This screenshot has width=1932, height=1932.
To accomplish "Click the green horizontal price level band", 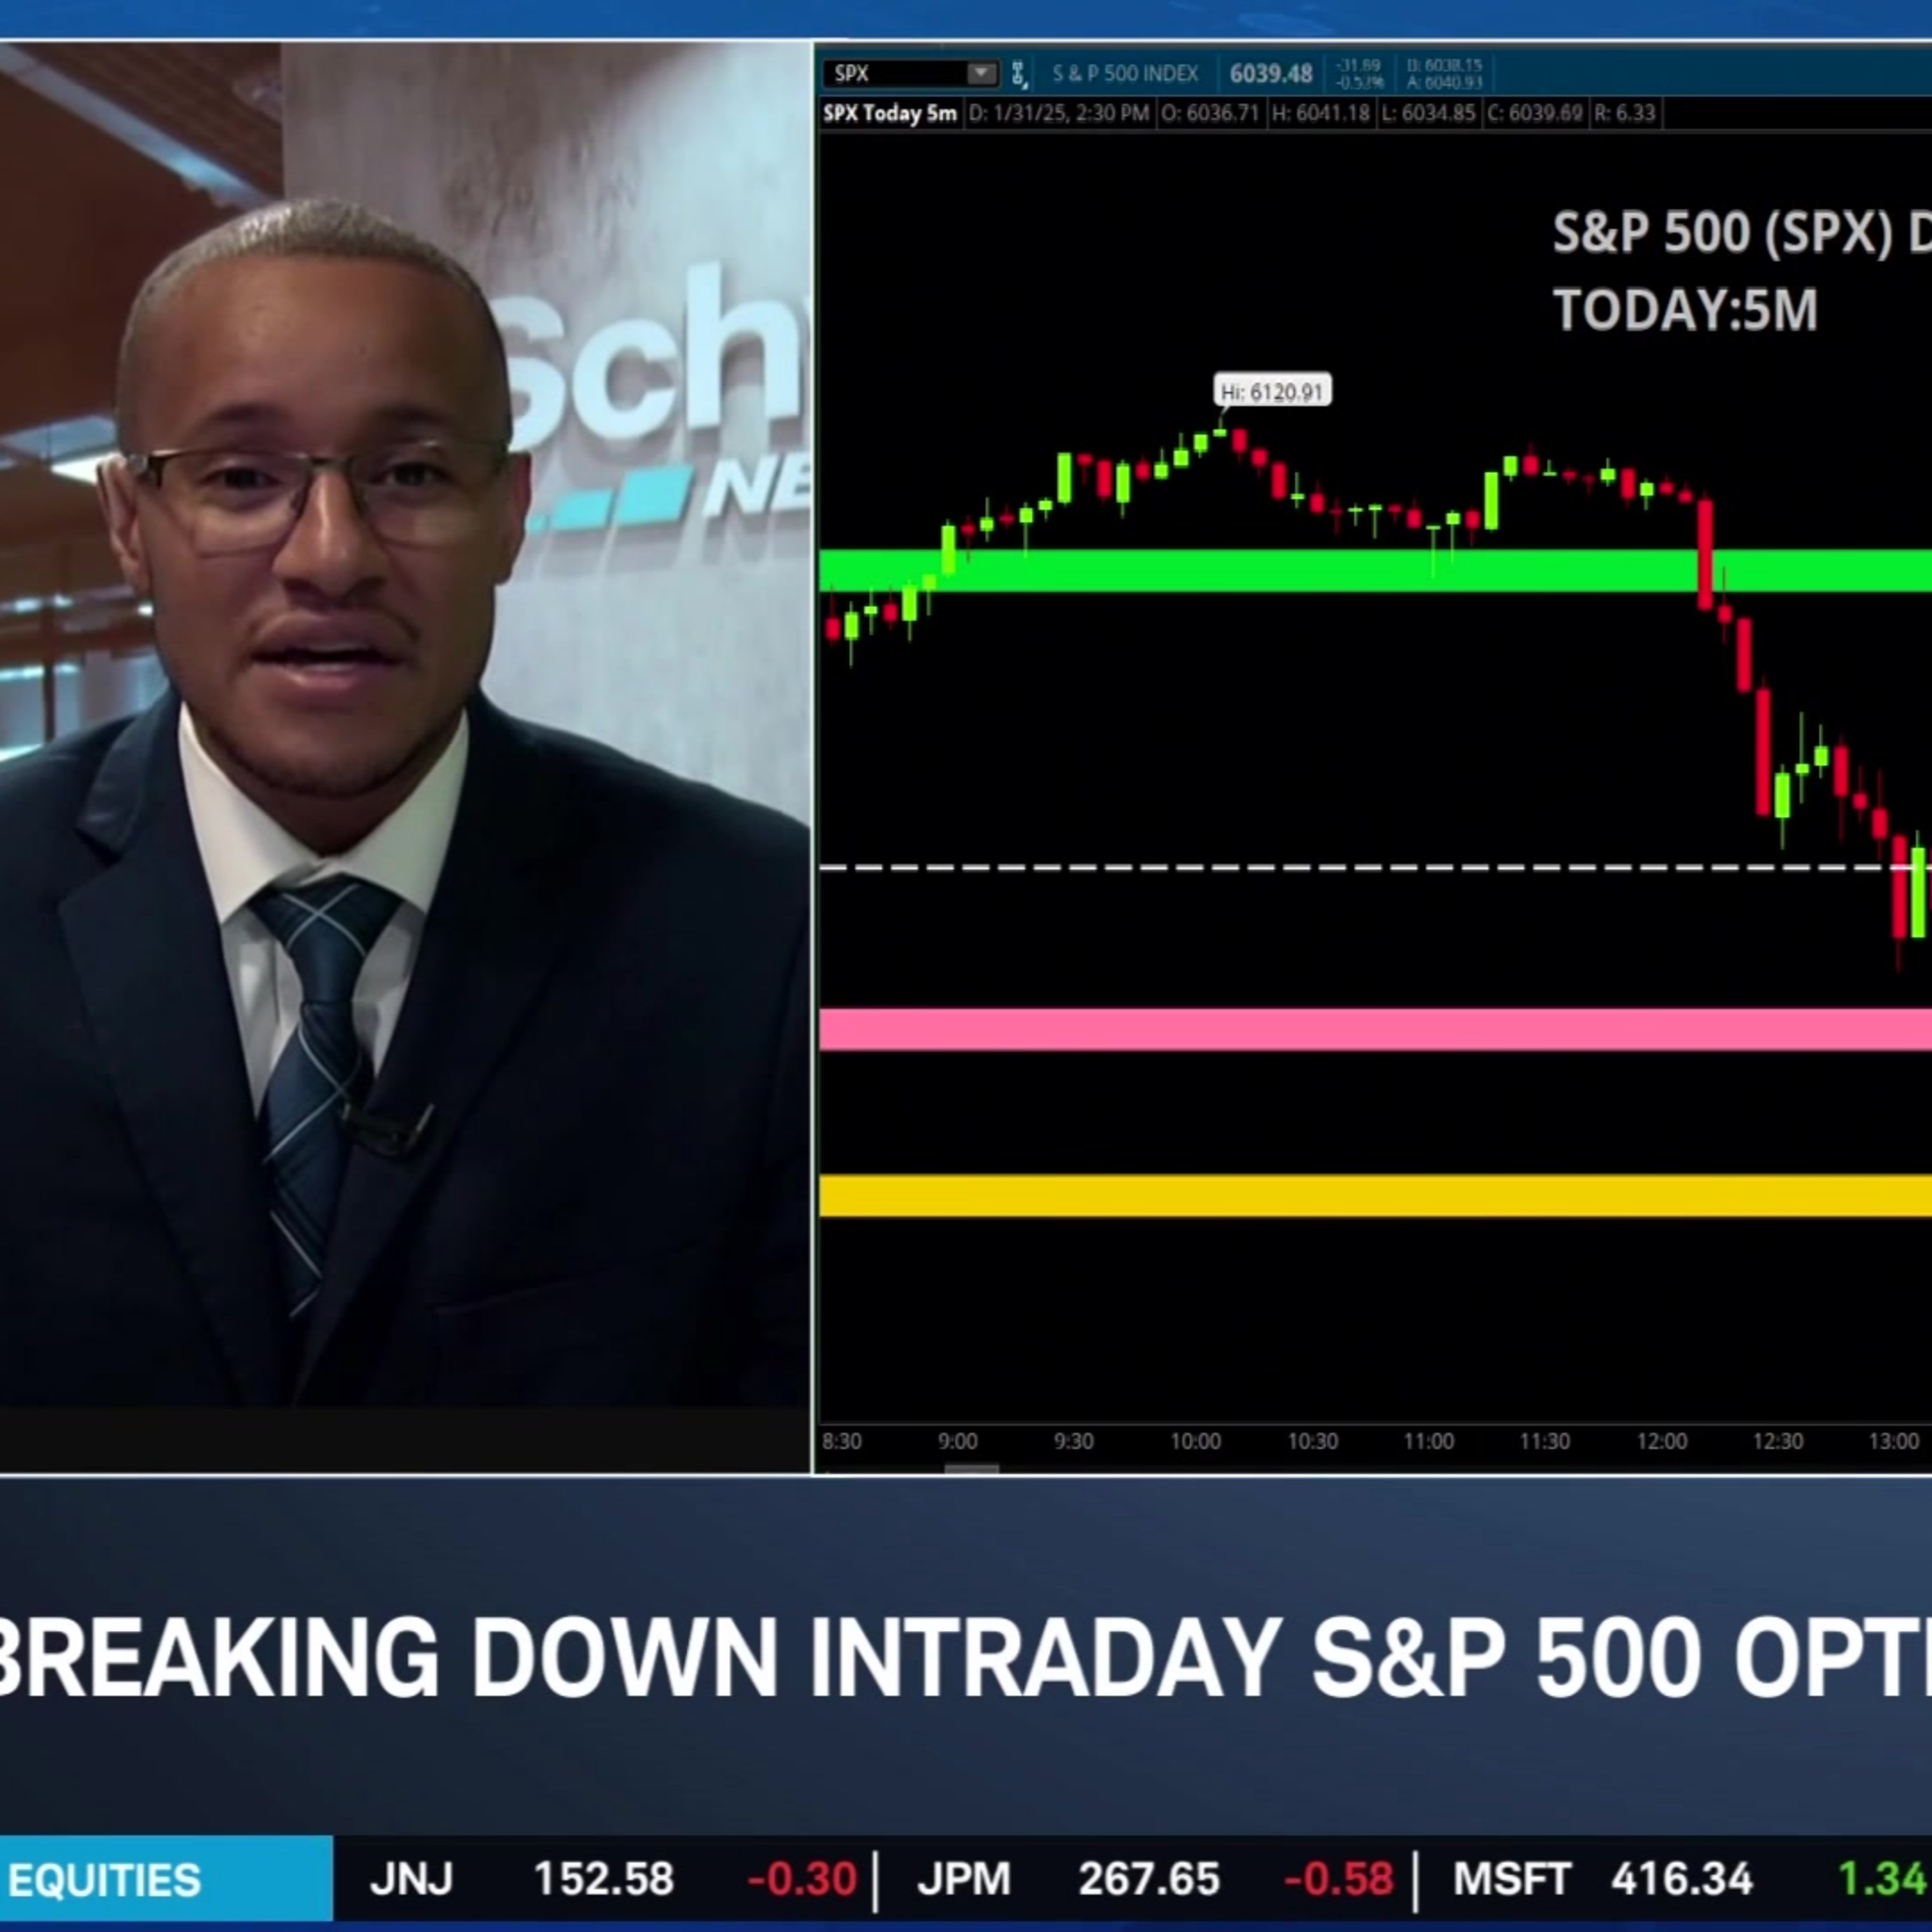I will point(1375,570).
